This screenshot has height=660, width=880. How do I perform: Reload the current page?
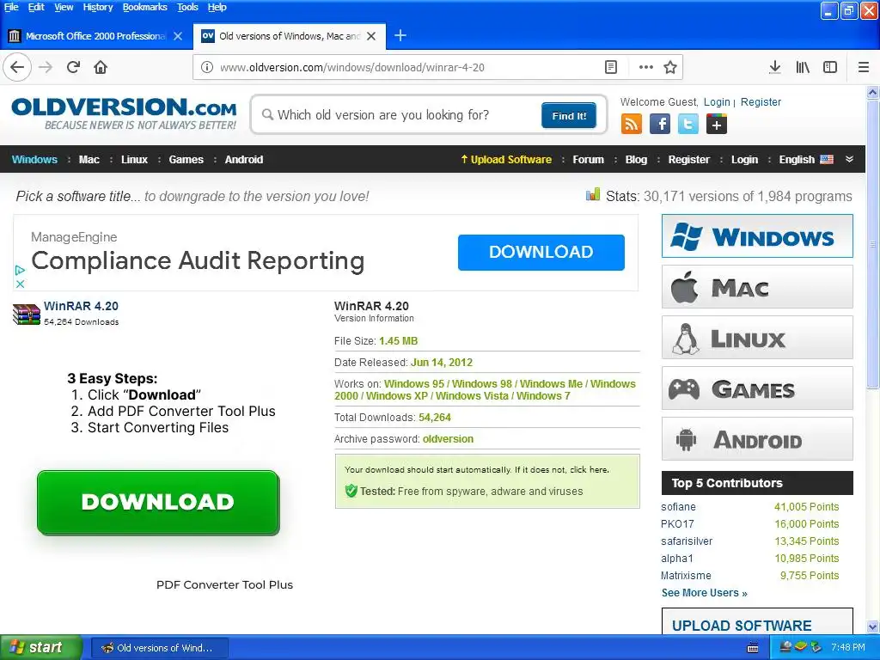(x=74, y=67)
